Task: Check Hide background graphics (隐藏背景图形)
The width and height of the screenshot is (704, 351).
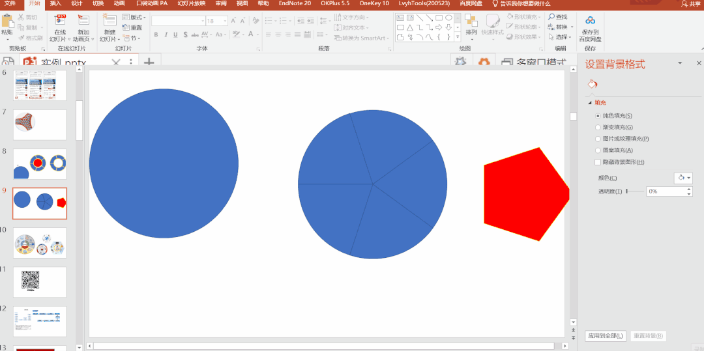Action: pyautogui.click(x=598, y=162)
